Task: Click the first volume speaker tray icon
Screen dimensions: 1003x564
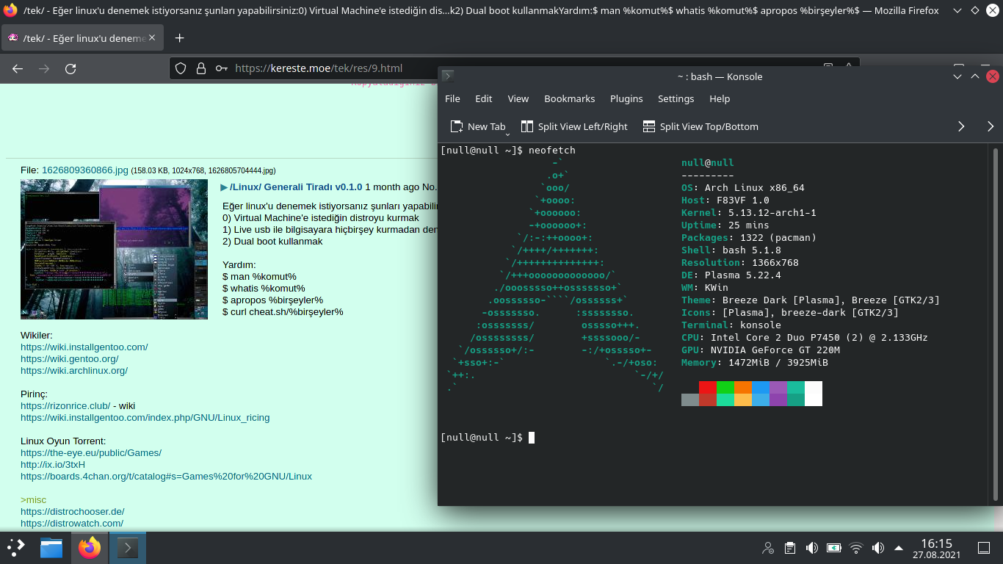Action: click(x=812, y=548)
